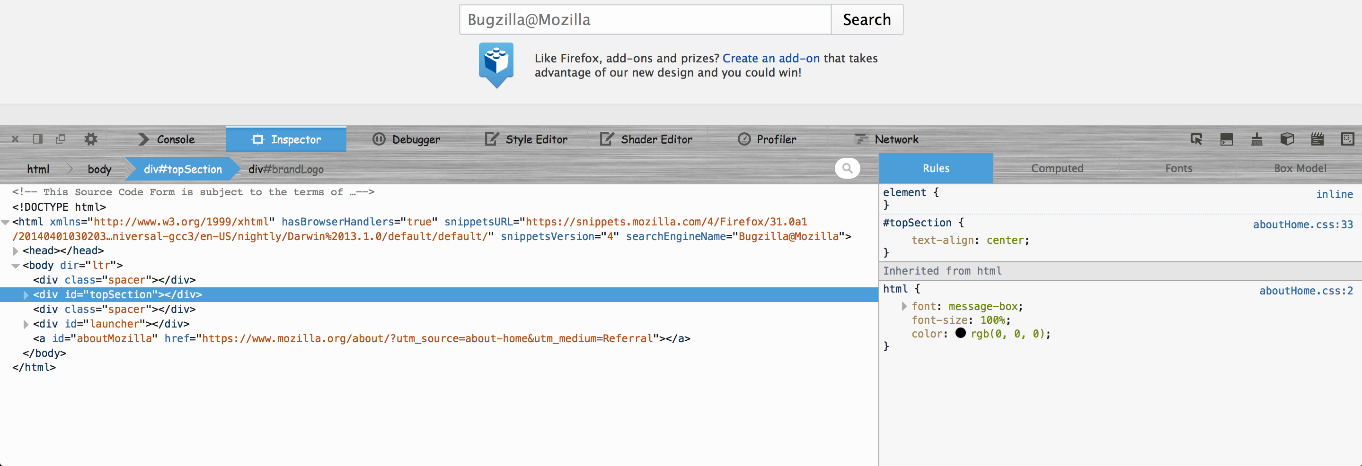Screen dimensions: 1362x466
Task: Open developer tools settings gear
Action: (91, 139)
